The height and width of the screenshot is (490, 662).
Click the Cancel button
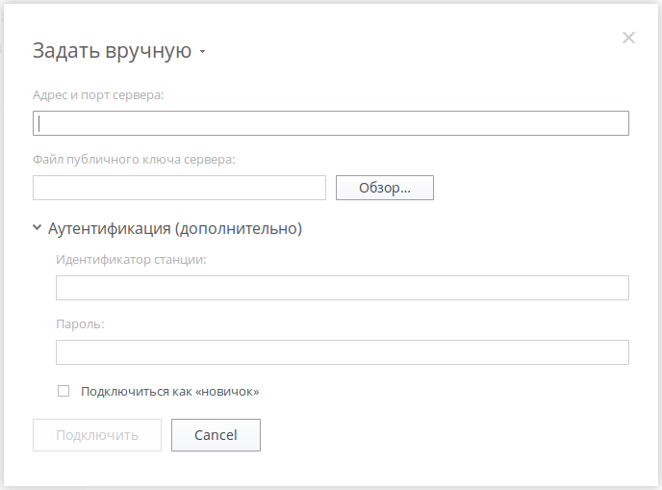coord(216,435)
